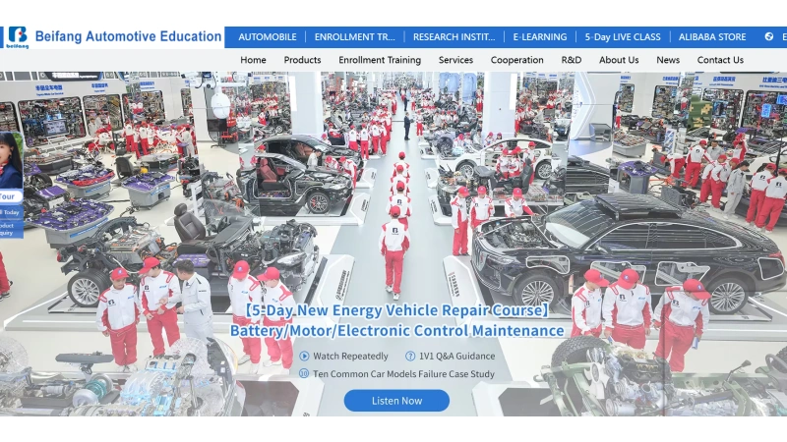Click the Beifang logo icon

(x=17, y=36)
